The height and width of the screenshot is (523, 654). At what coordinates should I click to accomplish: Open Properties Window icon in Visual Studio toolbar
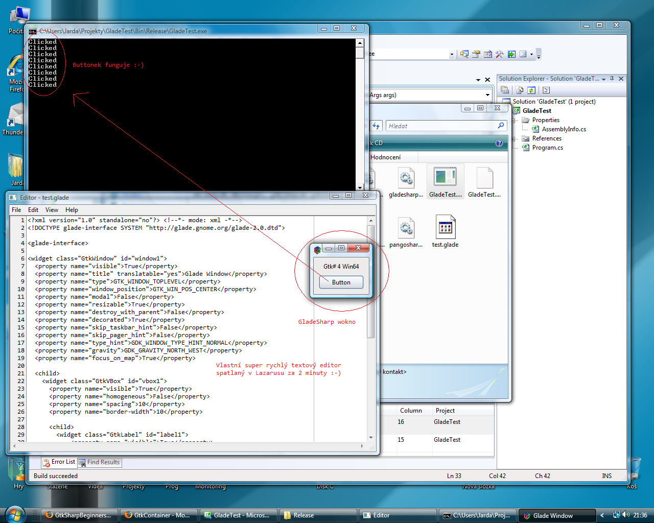(x=476, y=54)
